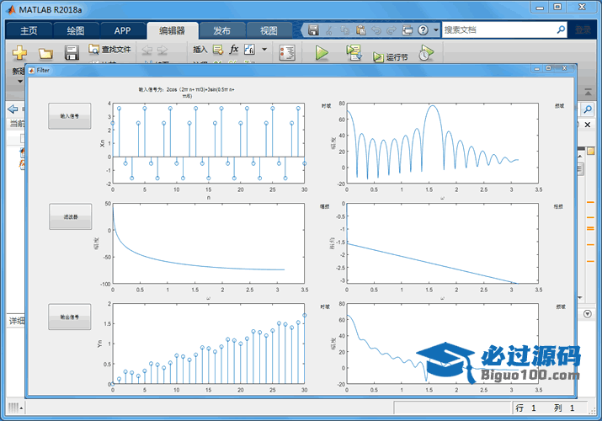The width and height of the screenshot is (602, 421).
Task: Click the large Save floppy icon in ribbon
Action: 72,53
